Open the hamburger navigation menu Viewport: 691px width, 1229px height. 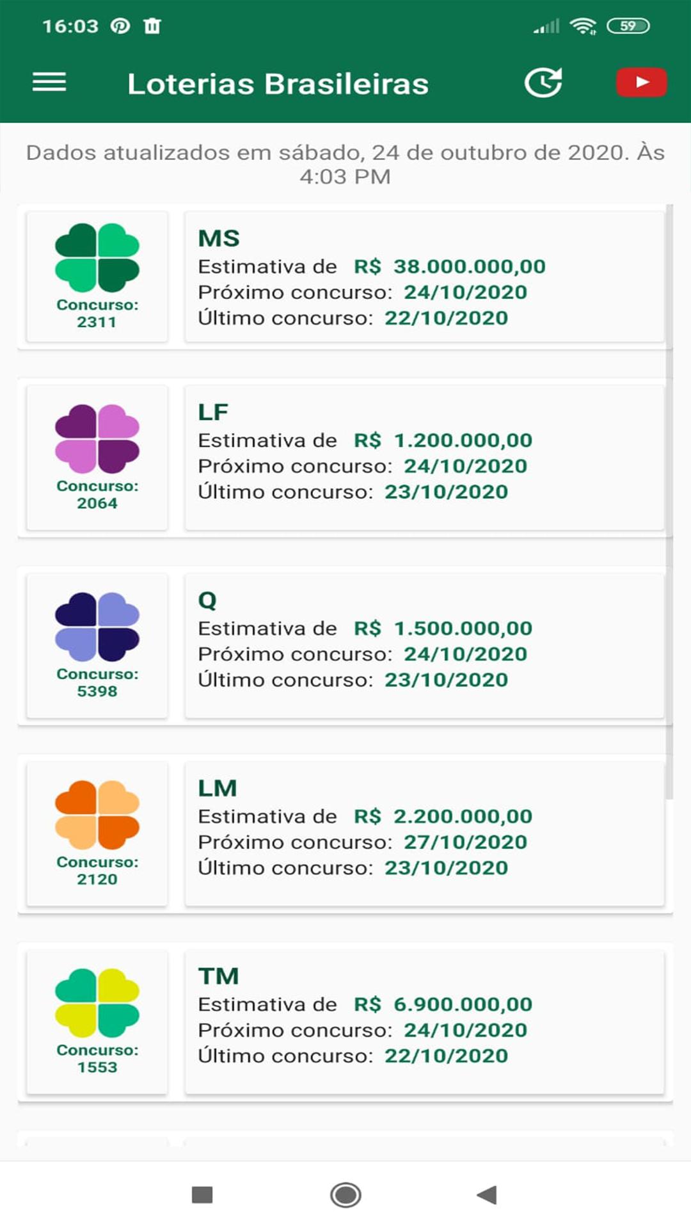pos(49,82)
